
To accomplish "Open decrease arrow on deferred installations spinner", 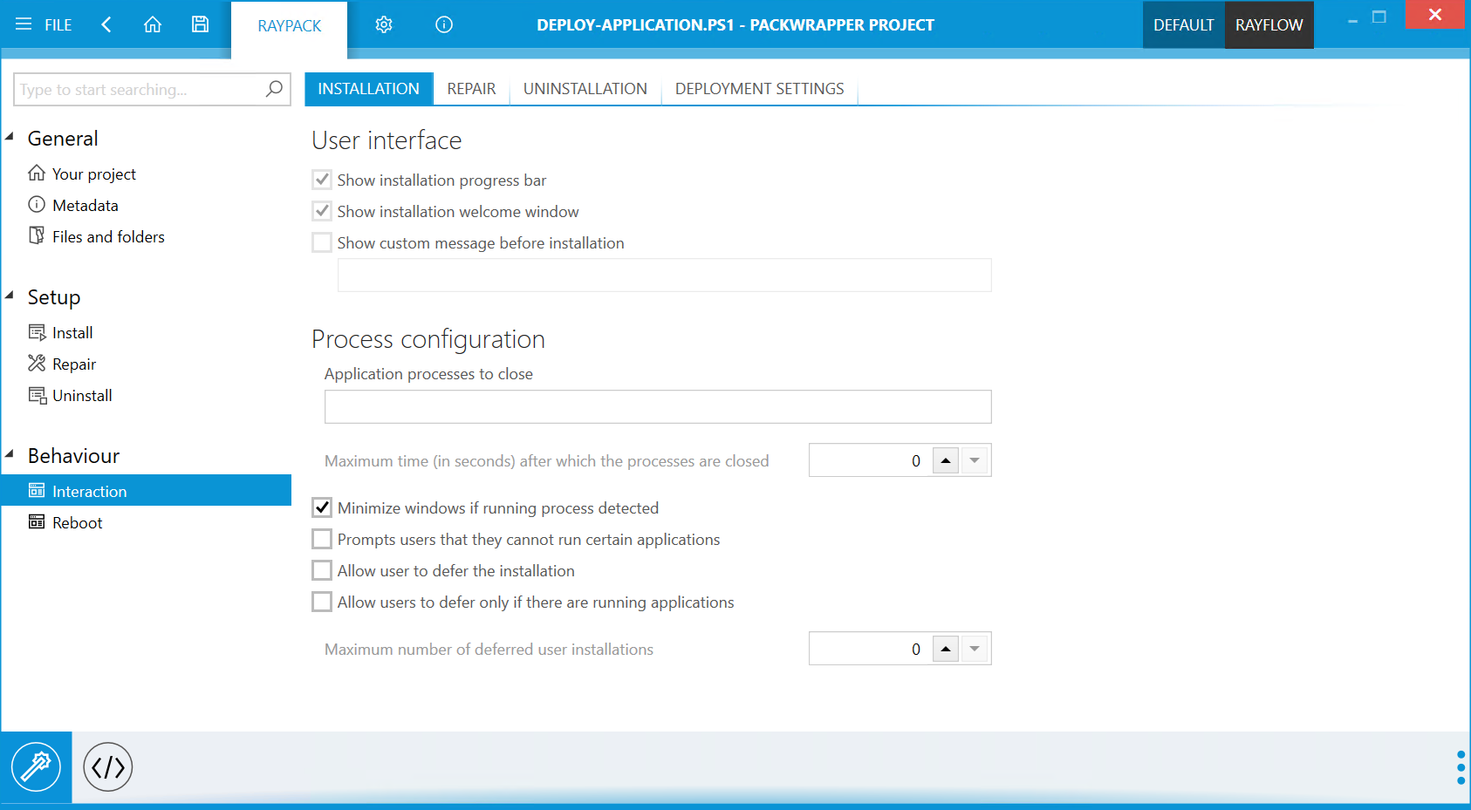I will pos(974,649).
